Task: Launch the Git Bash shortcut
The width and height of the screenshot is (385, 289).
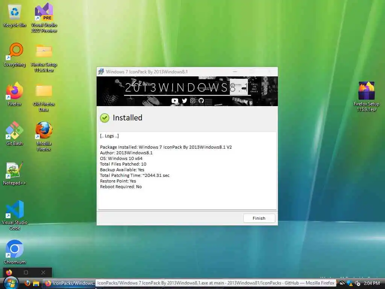Action: coord(15,134)
